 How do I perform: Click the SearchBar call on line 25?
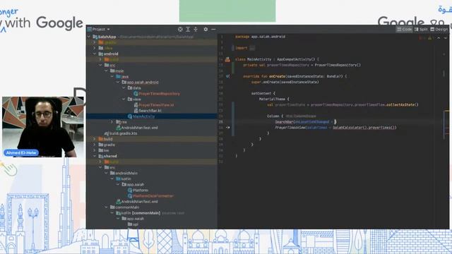(284, 122)
